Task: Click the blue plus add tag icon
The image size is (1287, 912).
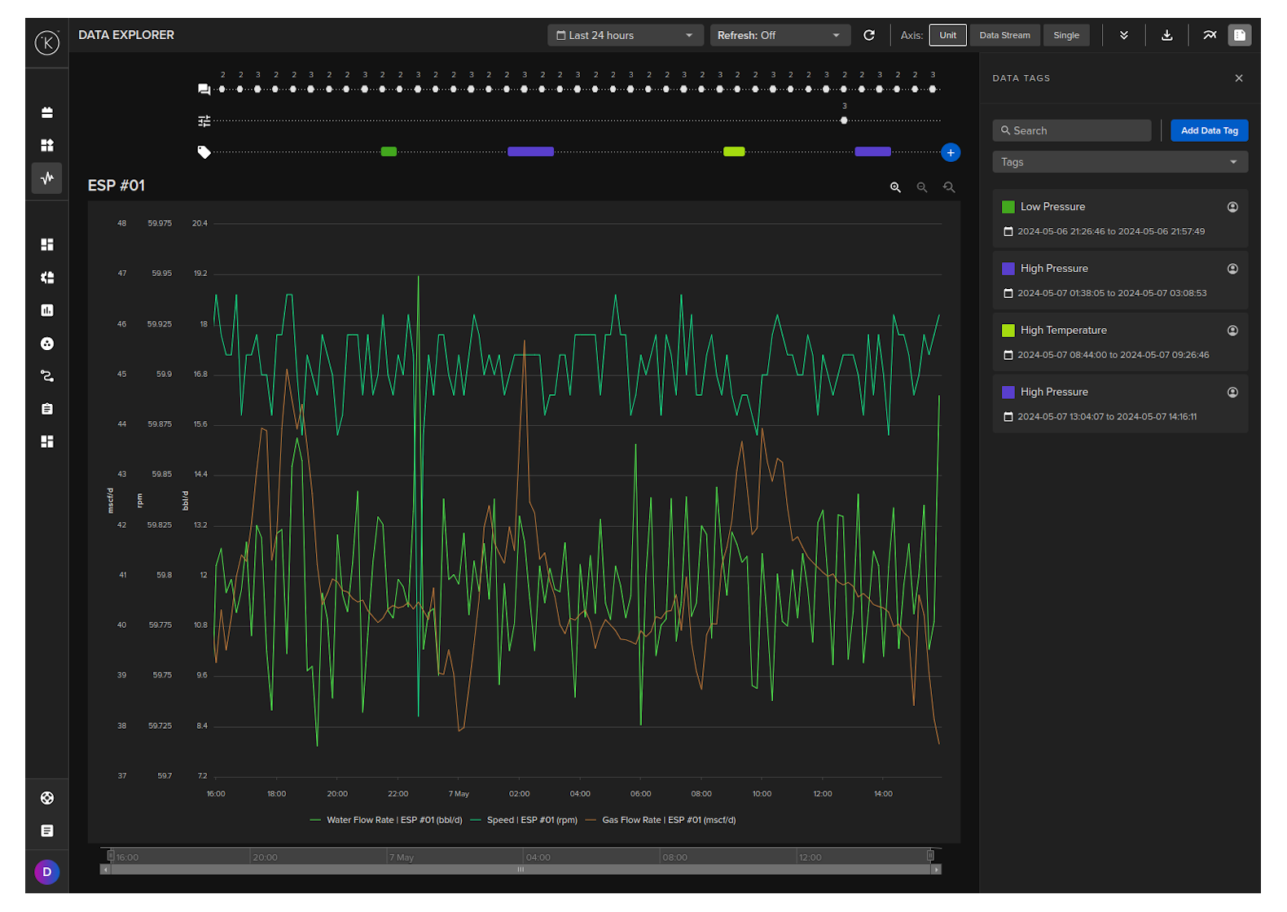Action: point(950,152)
